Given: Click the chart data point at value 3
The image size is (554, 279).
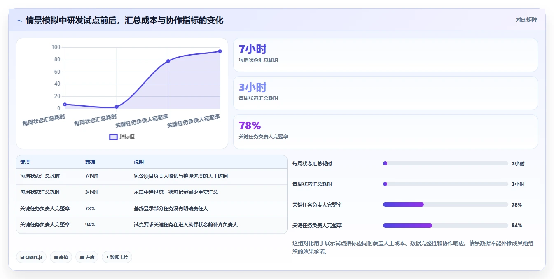Looking at the screenshot, I should (x=117, y=107).
